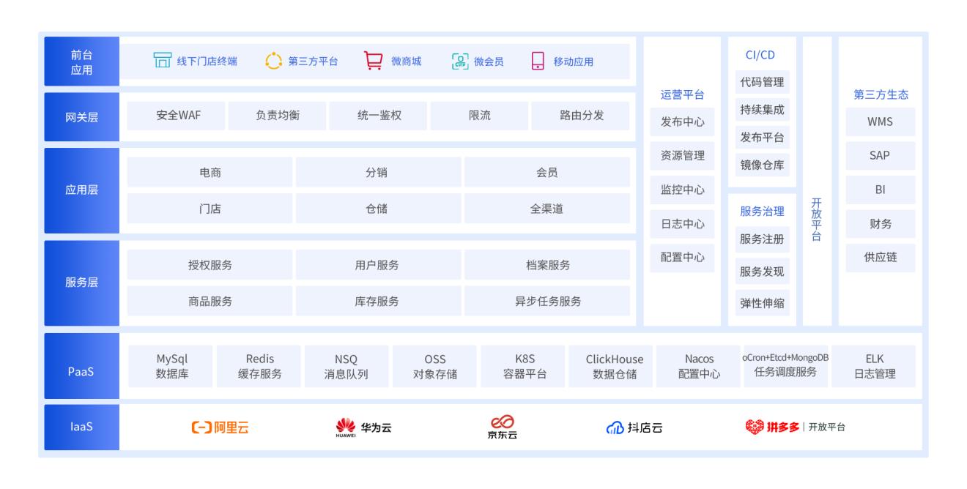Screen dimensions: 967x489
Task: Click the 门店 application box
Action: pos(210,209)
